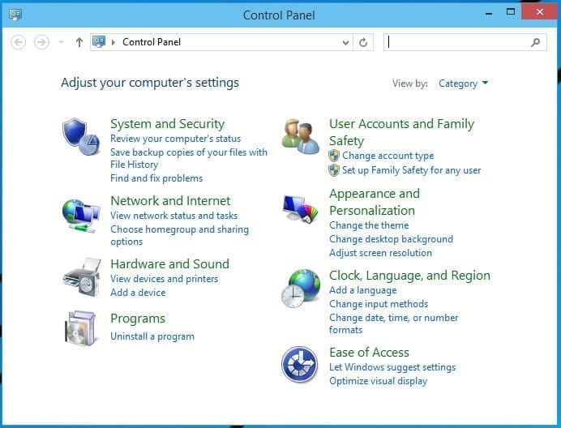561x428 pixels.
Task: Click the Hardware and Sound printer icon
Action: click(x=80, y=278)
